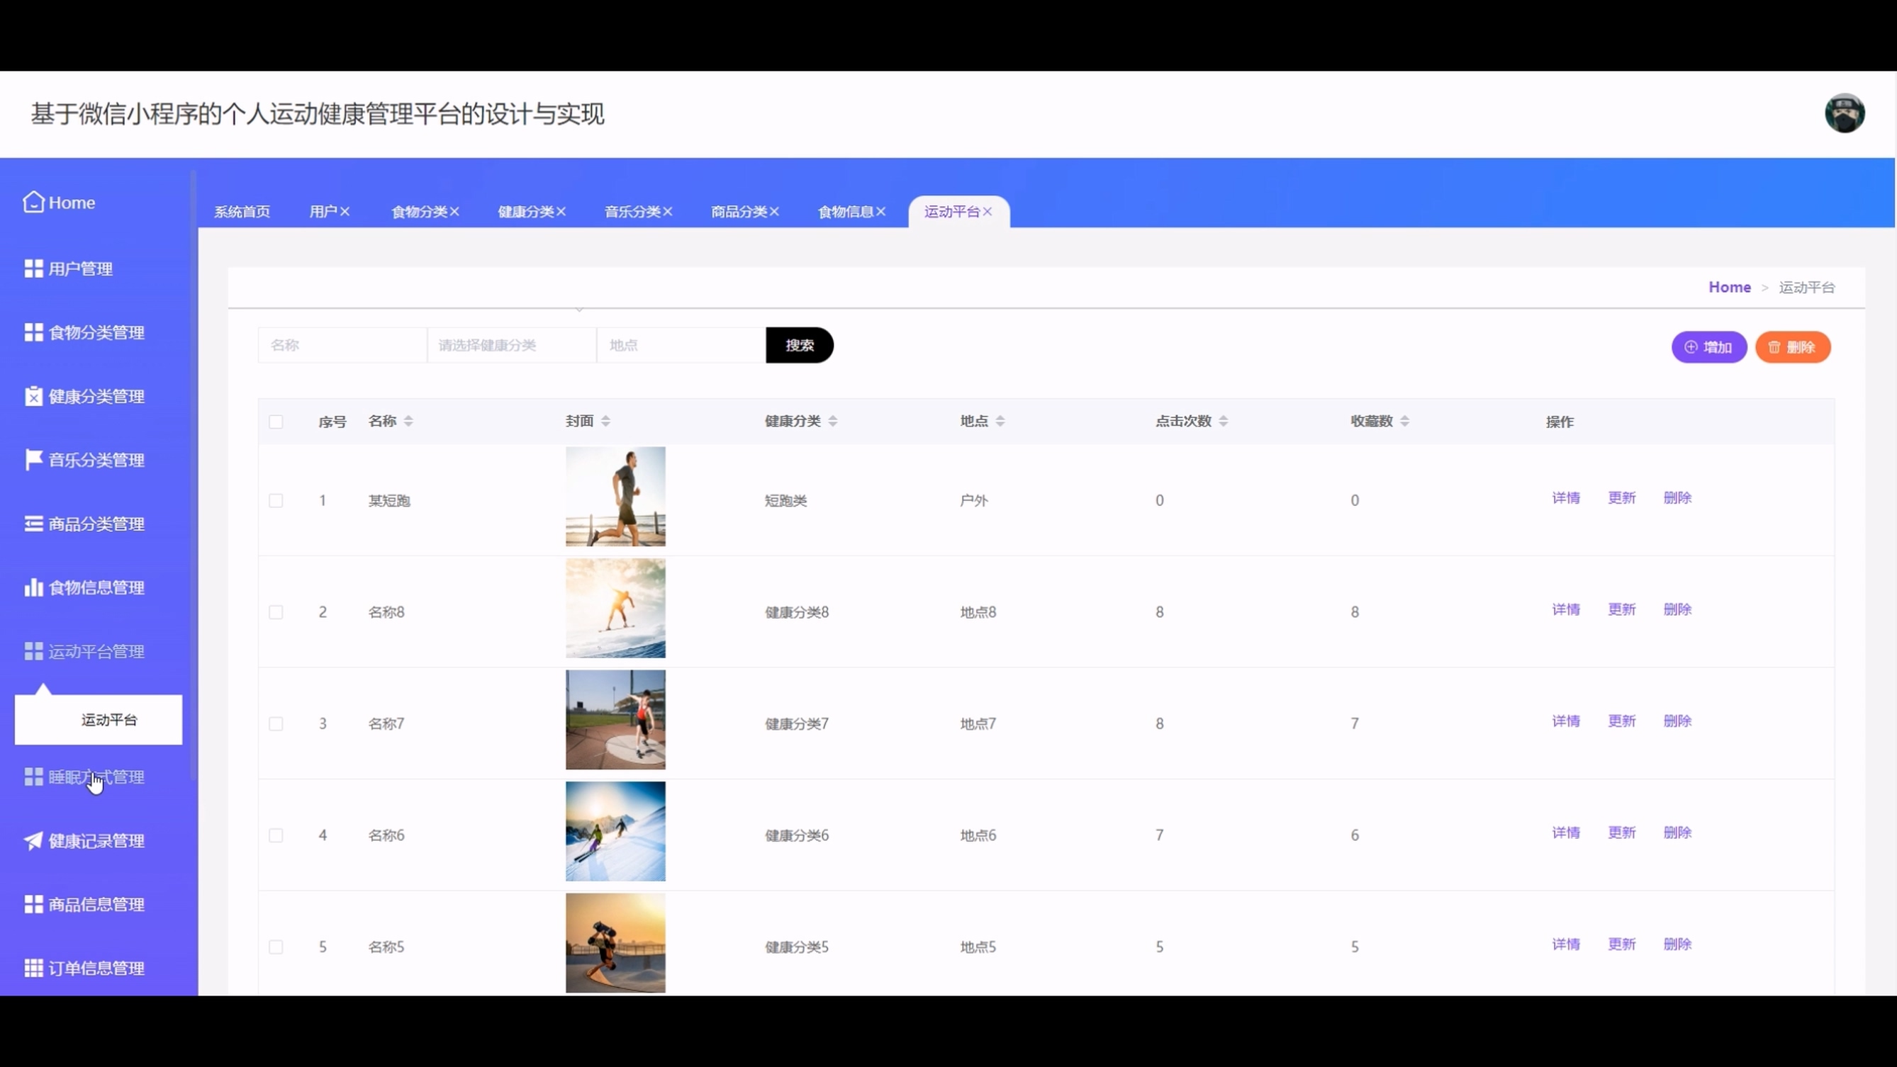Close the 用户 tab

345,211
